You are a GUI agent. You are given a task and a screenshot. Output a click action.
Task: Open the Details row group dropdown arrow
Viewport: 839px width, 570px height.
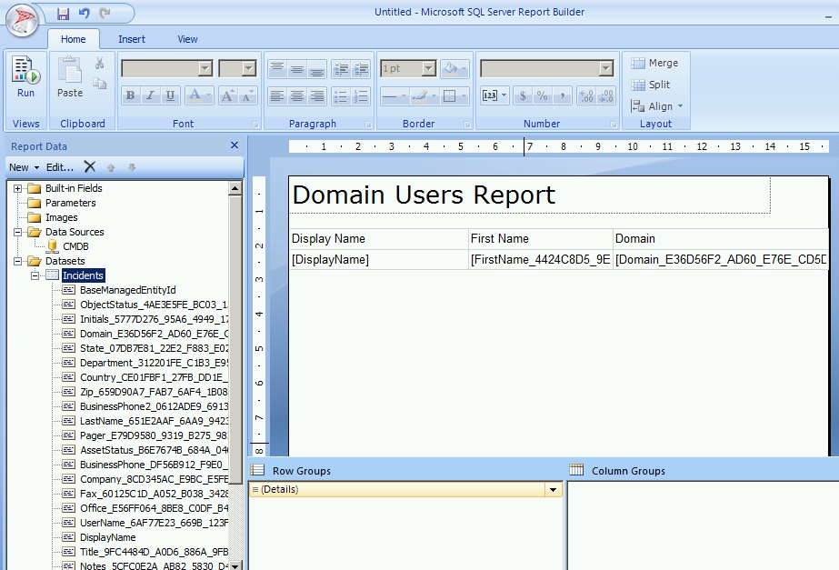[553, 490]
